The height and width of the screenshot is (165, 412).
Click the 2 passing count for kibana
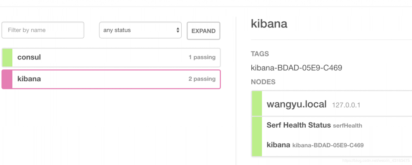(x=202, y=79)
